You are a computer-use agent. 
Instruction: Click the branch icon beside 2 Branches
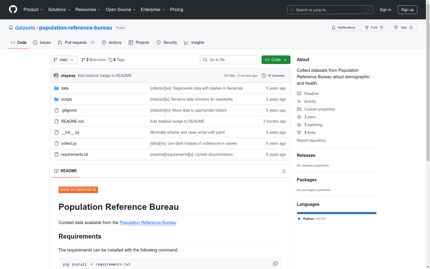(x=83, y=60)
